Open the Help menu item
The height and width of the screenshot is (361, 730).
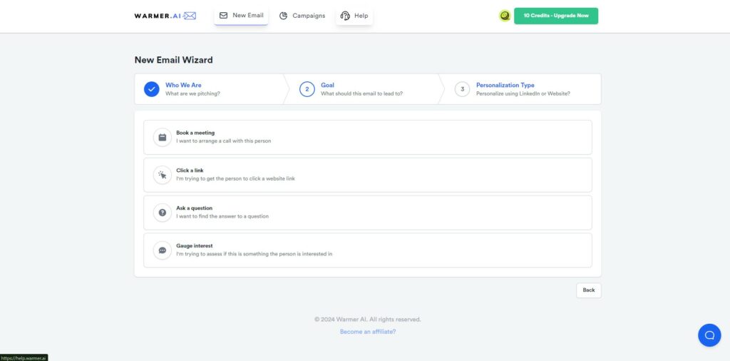pos(361,16)
